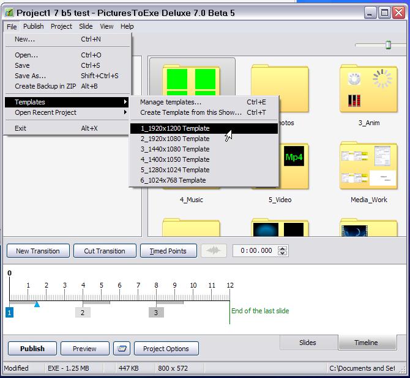
Task: Choose Create Backup in ZIP
Action: point(67,86)
